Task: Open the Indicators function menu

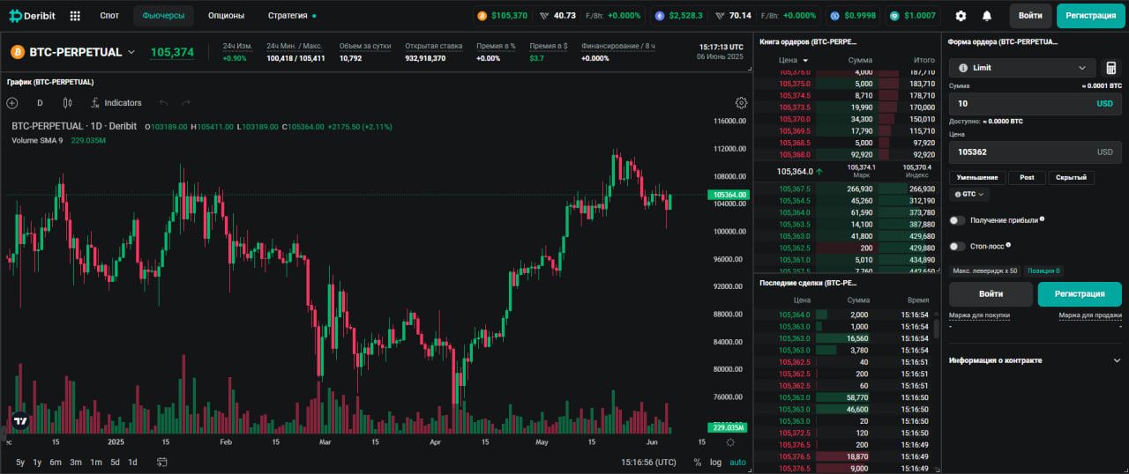Action: (116, 103)
